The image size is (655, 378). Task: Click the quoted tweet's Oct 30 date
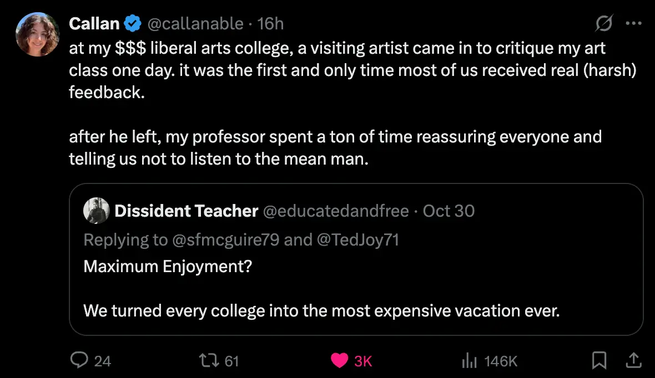[x=449, y=211]
